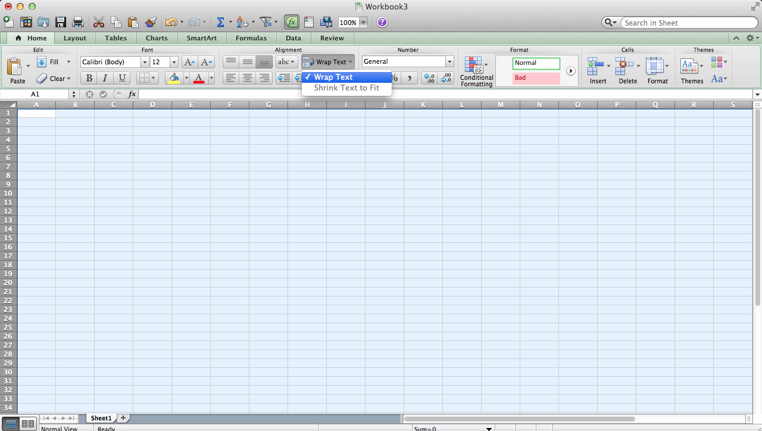Open the Toolbox icon
762x431 pixels.
[308, 22]
